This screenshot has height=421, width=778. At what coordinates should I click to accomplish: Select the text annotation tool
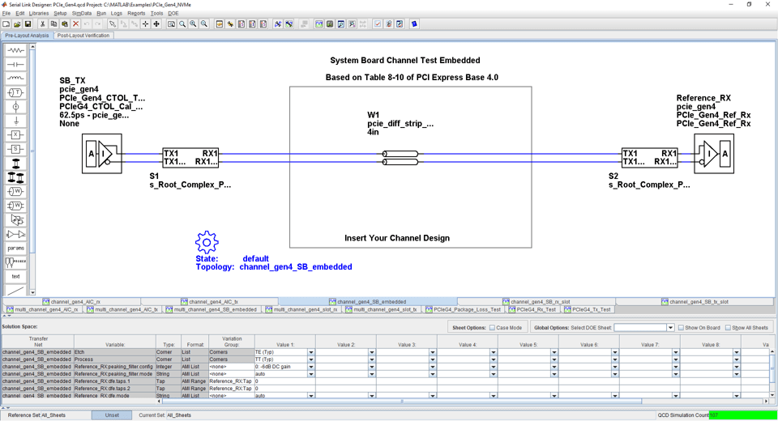[15, 276]
